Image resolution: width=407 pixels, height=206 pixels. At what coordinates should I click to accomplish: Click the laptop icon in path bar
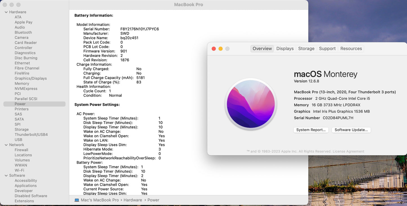click(x=77, y=200)
